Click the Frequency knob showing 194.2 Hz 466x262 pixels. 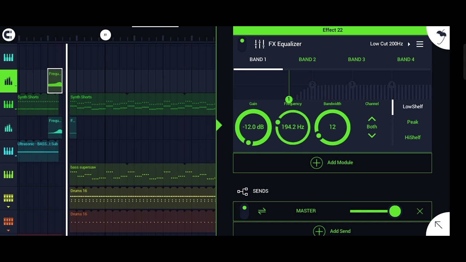coord(293,127)
